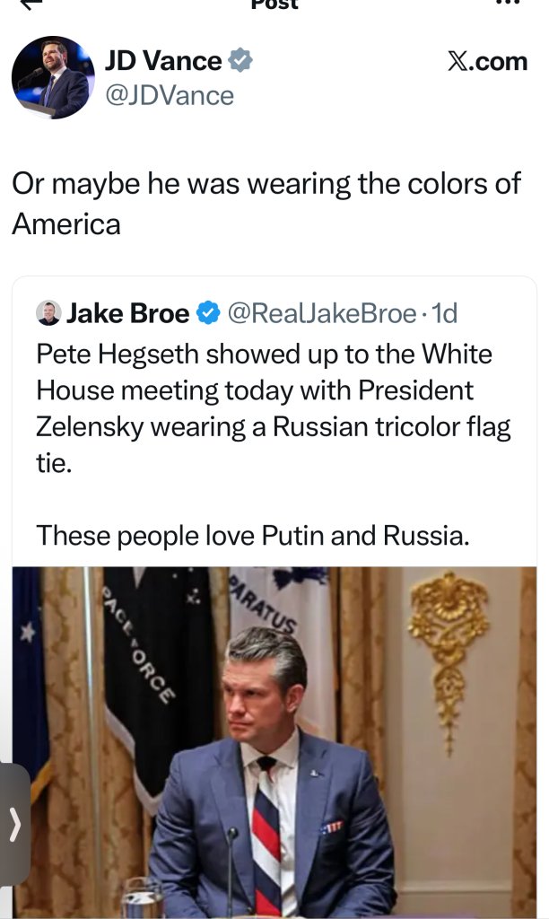Image resolution: width=549 pixels, height=919 pixels.
Task: Tap the back arrow at top left
Action: 31,4
